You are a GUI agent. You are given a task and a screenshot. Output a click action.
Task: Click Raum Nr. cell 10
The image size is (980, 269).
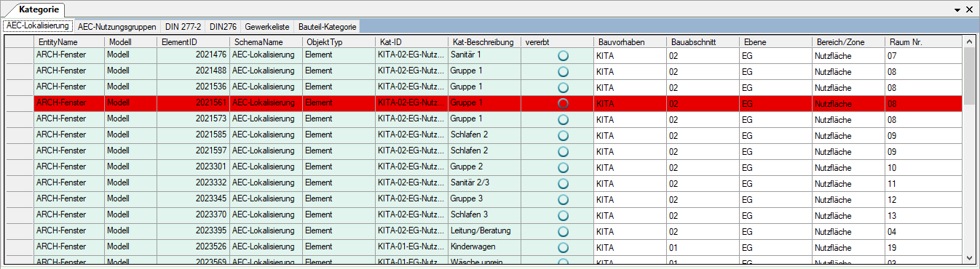point(923,167)
